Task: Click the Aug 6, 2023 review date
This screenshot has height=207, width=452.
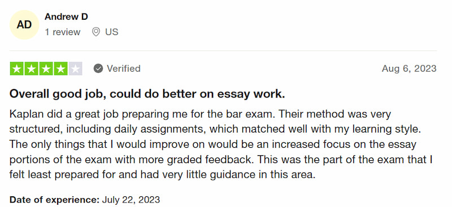Action: tap(409, 68)
